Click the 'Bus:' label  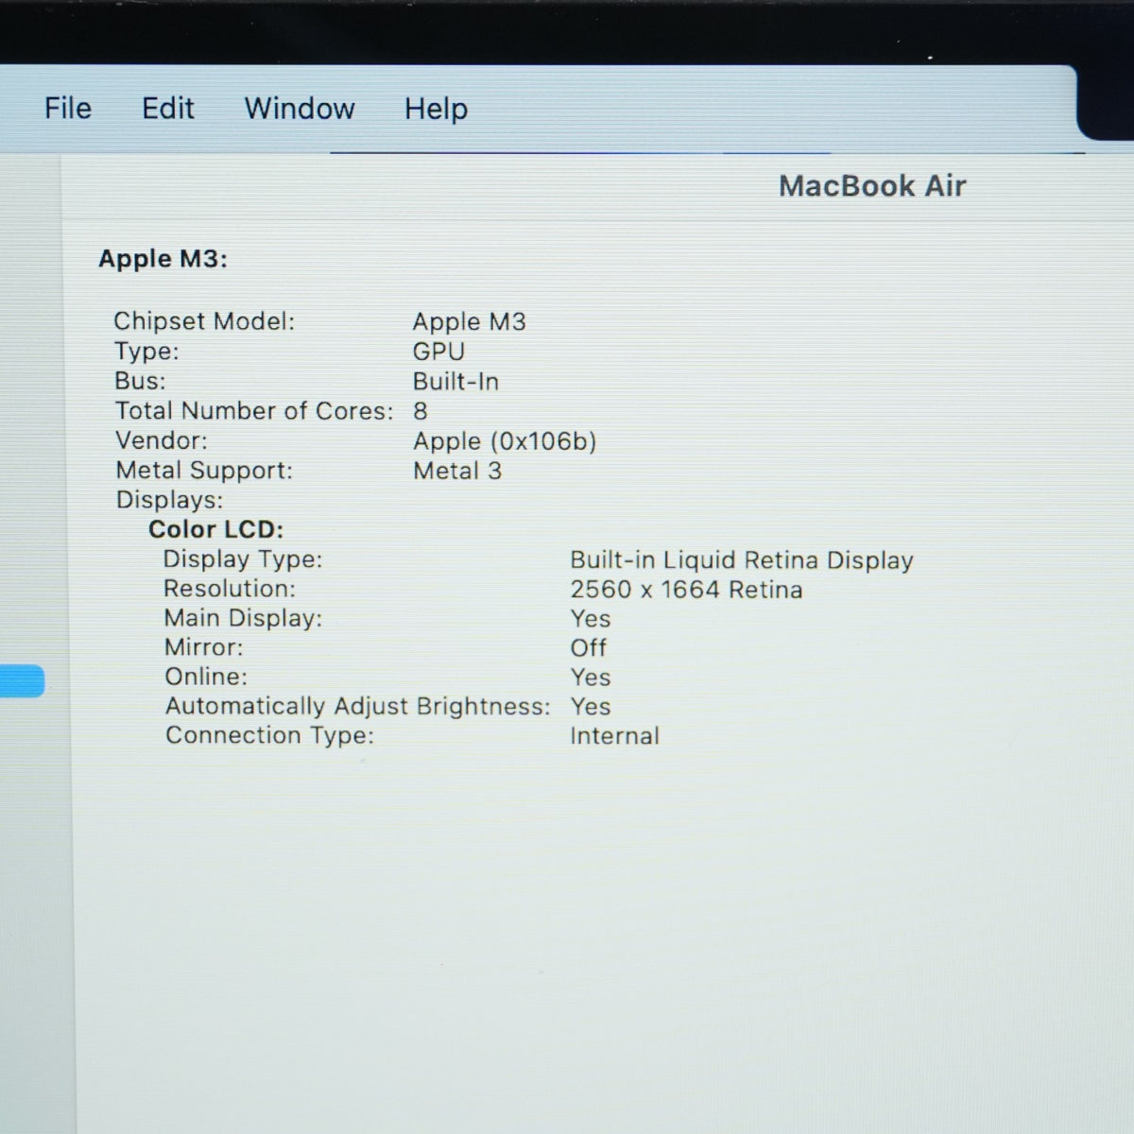point(140,381)
